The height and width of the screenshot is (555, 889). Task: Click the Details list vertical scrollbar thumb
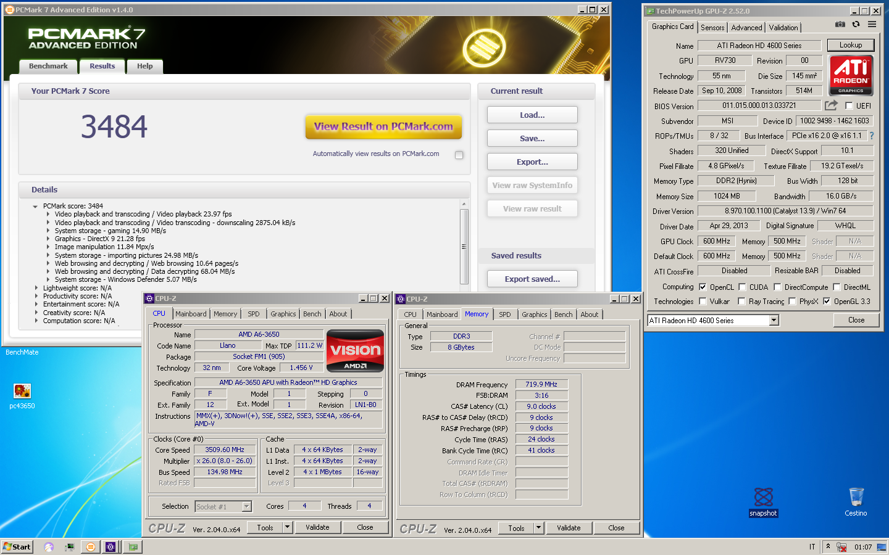tap(464, 246)
